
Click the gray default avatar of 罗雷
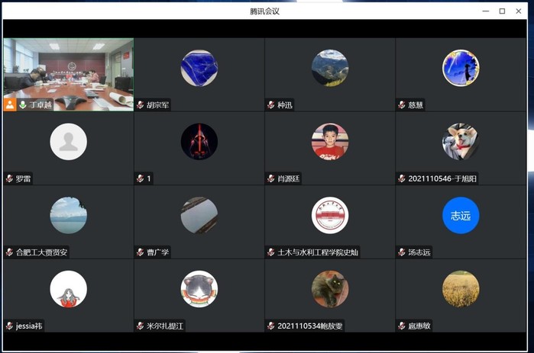click(68, 142)
